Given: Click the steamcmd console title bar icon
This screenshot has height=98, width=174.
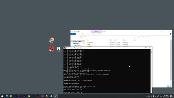Looking at the screenshot, I should pos(65,48).
